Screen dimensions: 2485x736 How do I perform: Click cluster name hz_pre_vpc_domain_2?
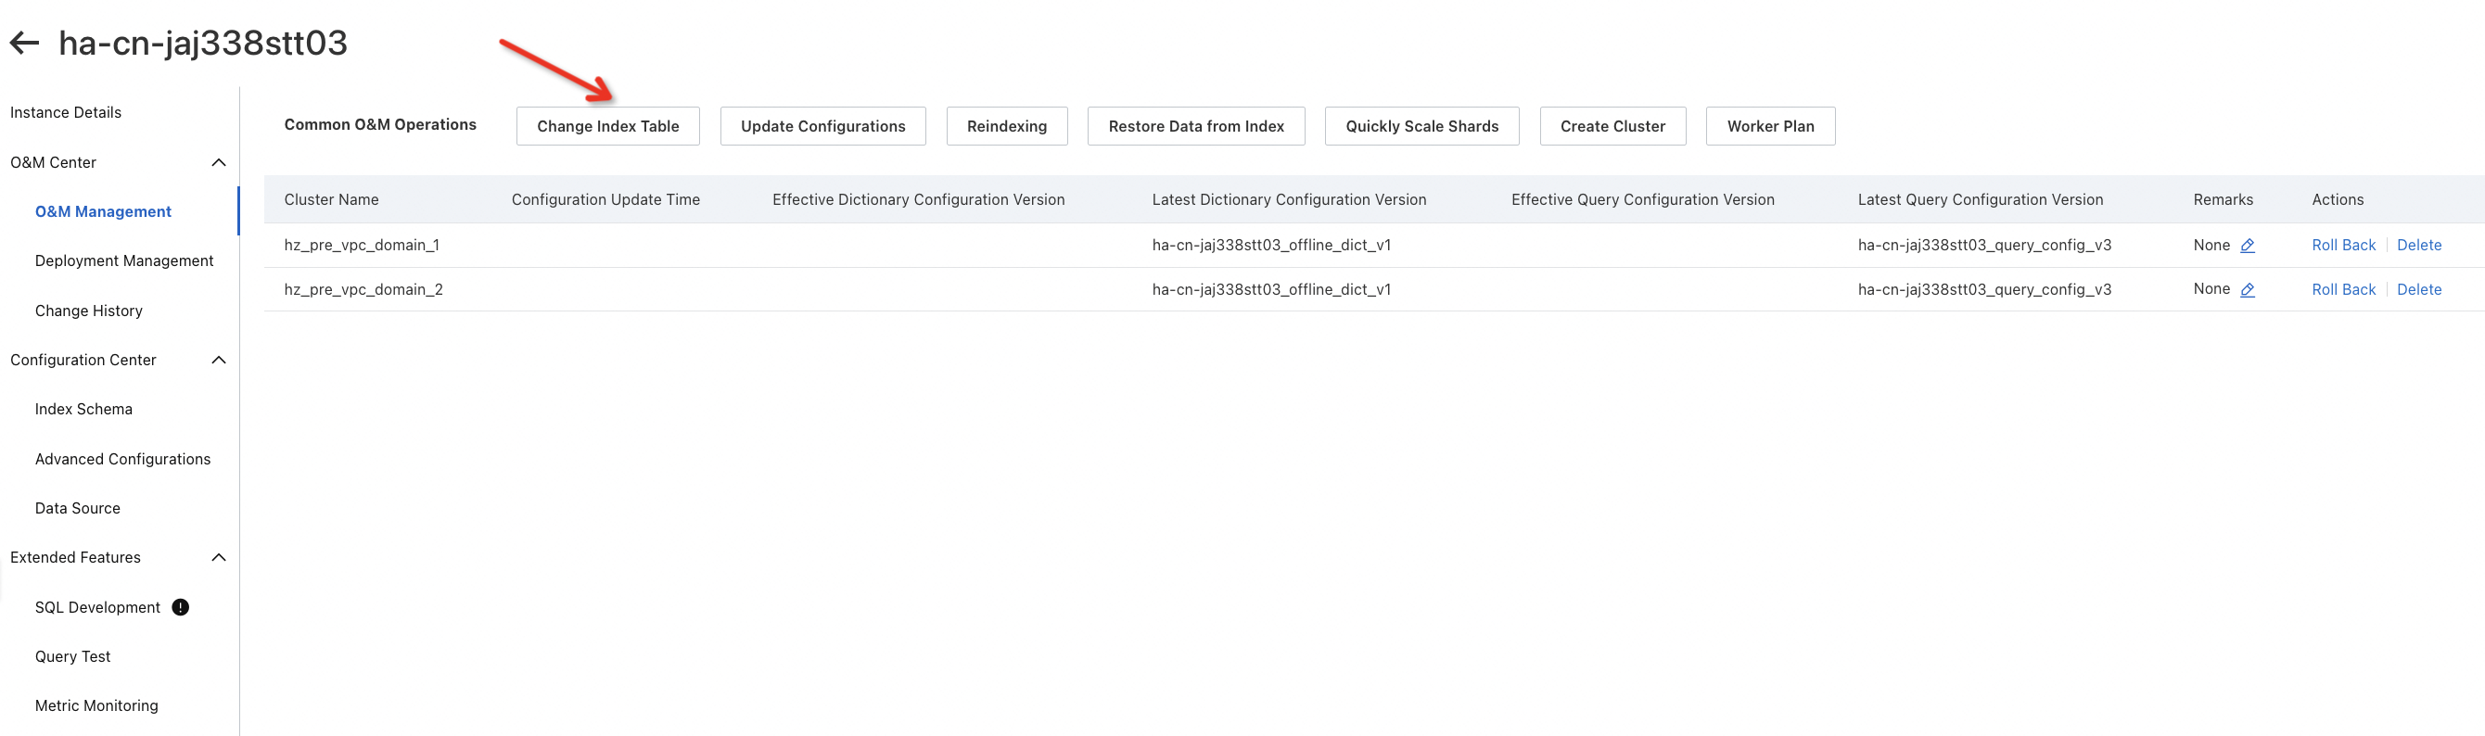coord(363,289)
